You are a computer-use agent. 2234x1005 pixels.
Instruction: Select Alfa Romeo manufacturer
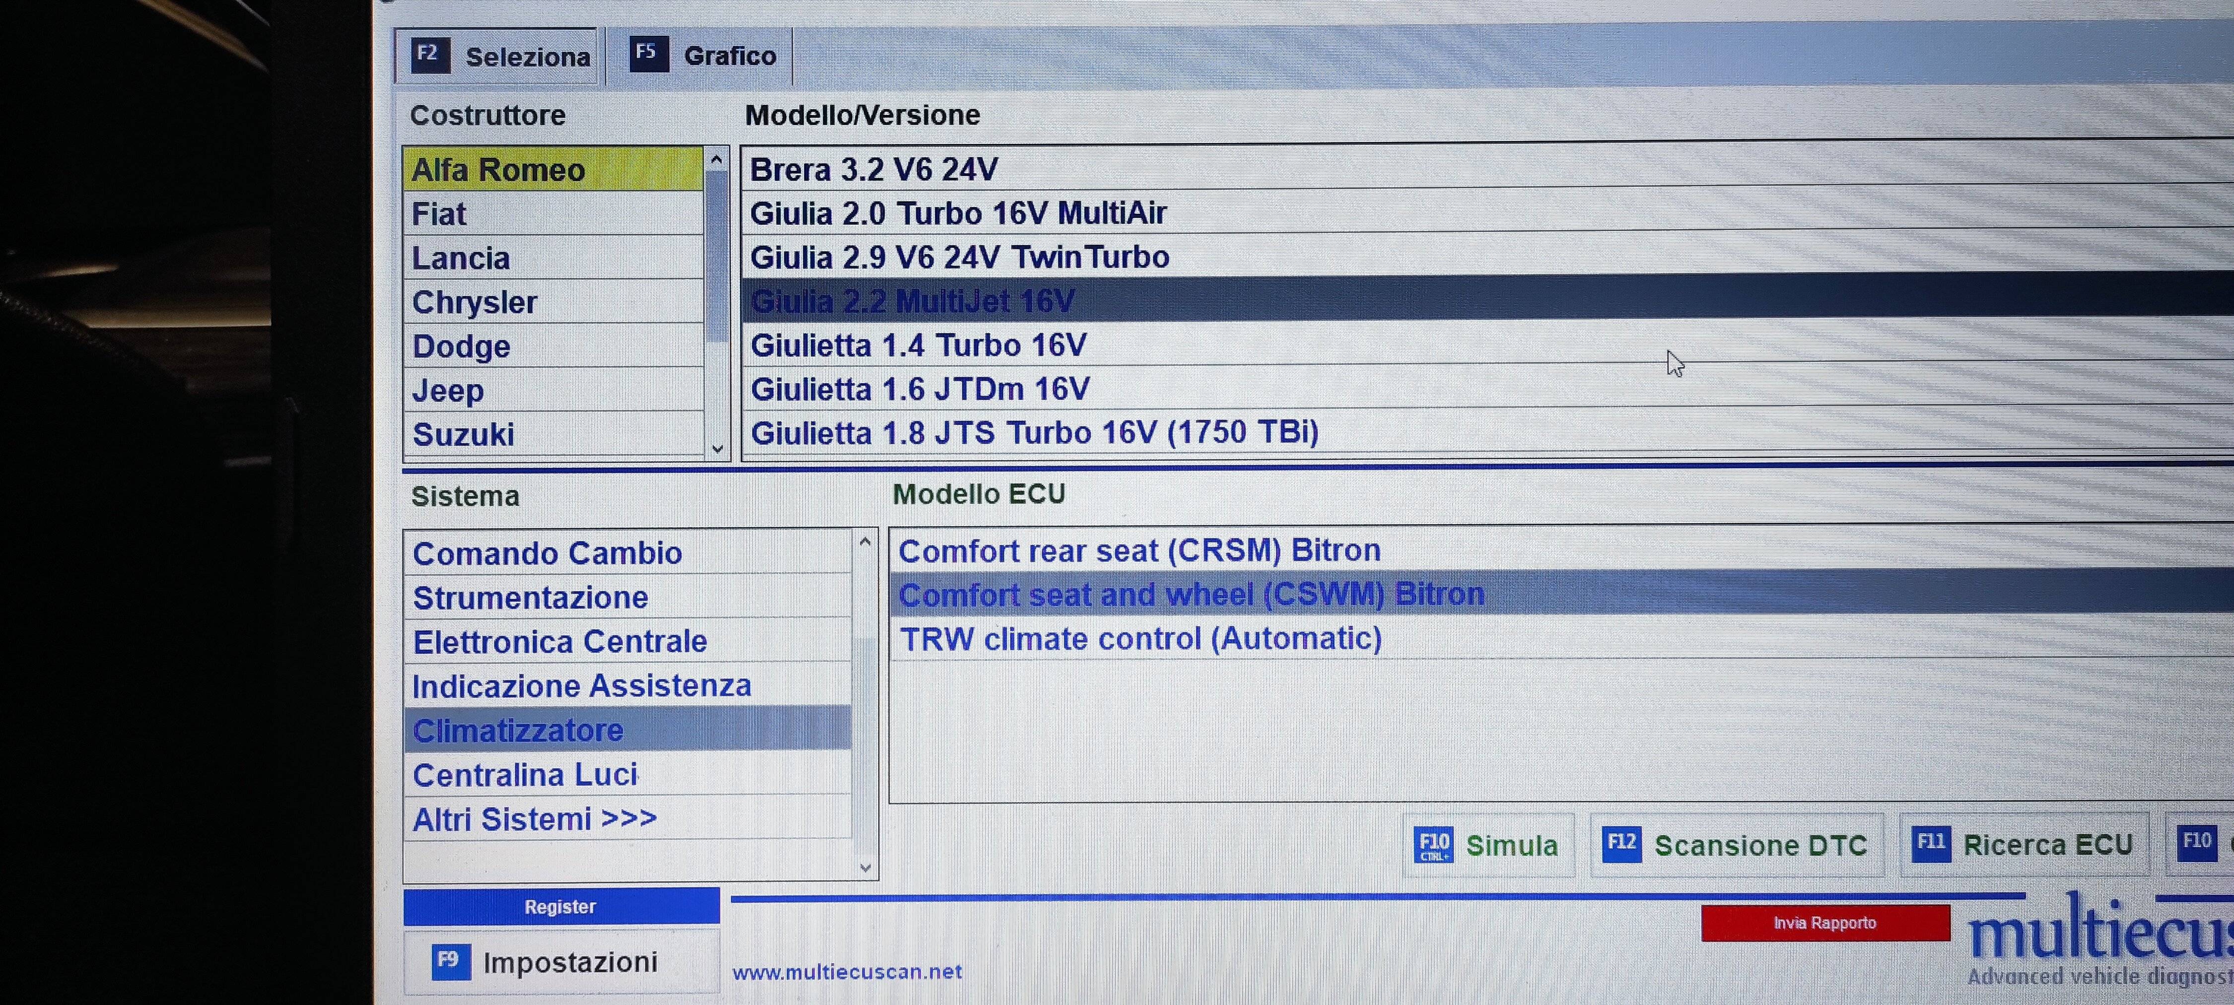tap(554, 169)
